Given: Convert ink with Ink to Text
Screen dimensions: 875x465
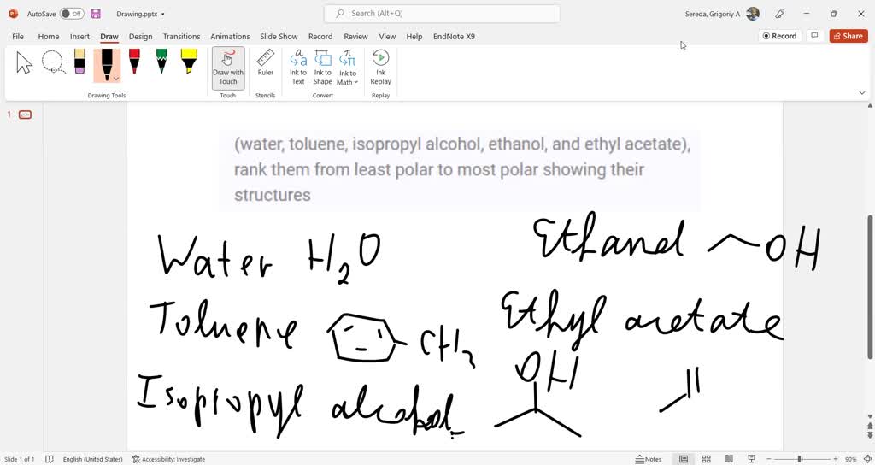Looking at the screenshot, I should point(298,68).
